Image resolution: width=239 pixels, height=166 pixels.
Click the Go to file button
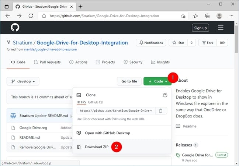pyautogui.click(x=129, y=81)
